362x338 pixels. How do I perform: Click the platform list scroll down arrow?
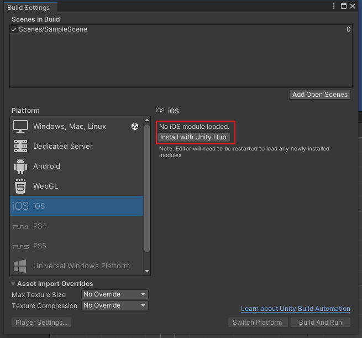point(147,271)
